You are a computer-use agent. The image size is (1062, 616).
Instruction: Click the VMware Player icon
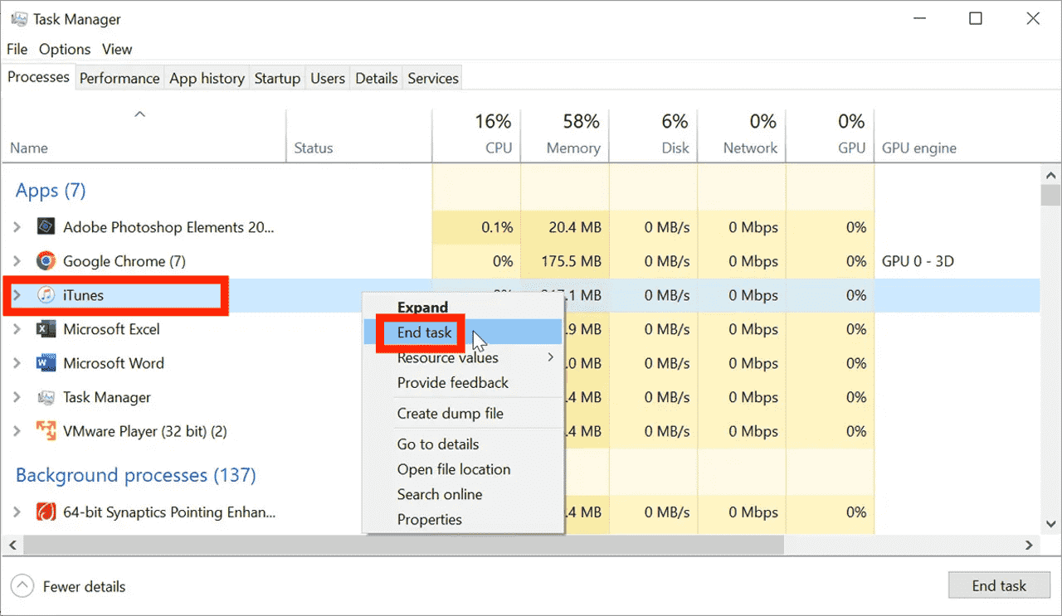tap(46, 431)
